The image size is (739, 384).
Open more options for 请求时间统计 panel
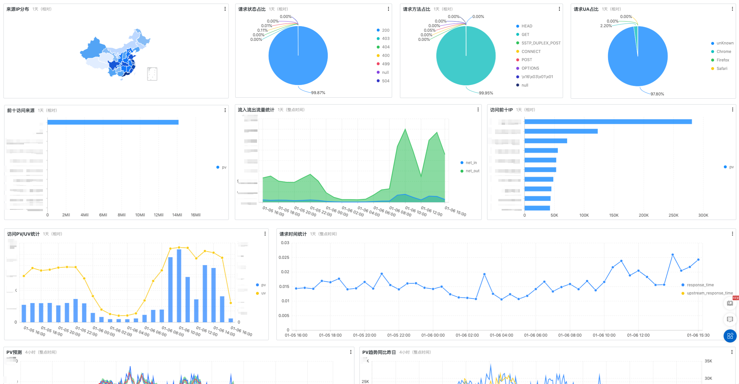click(732, 234)
